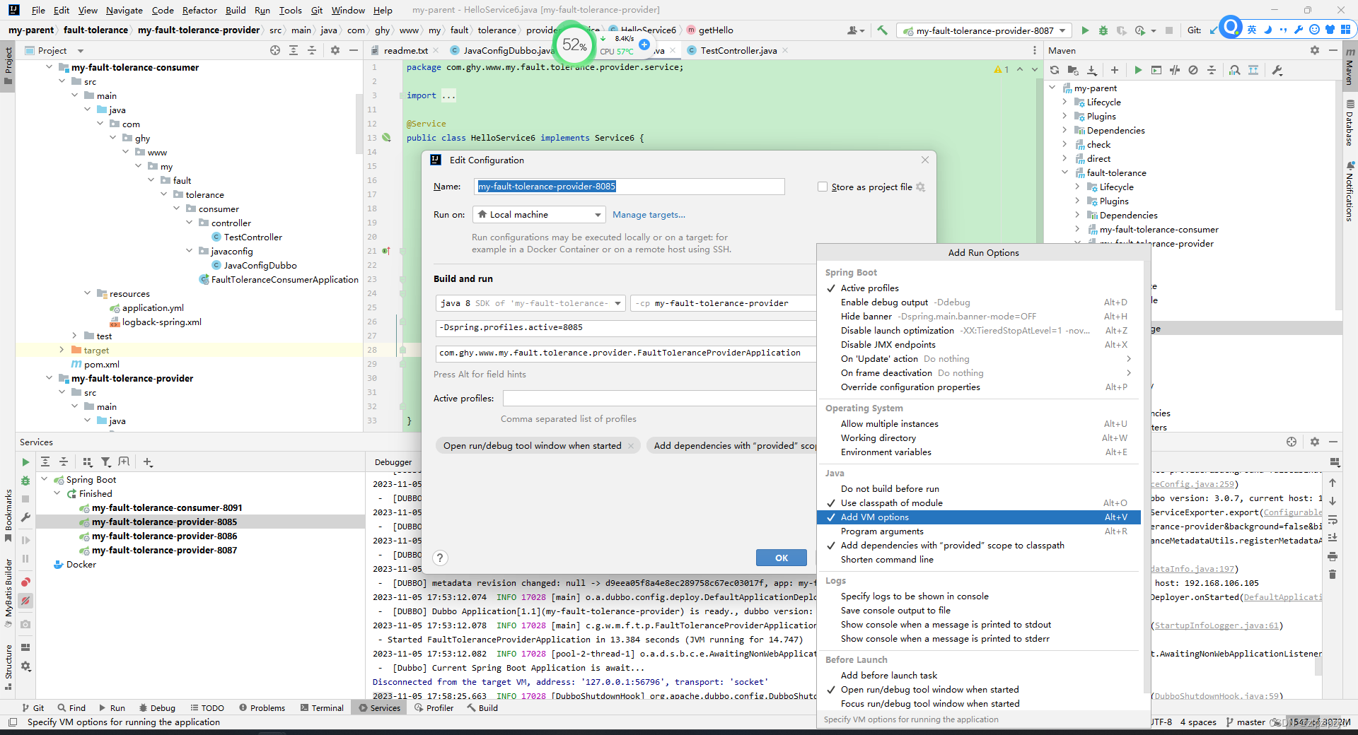Viewport: 1358px width, 735px height.
Task: Confirm the configuration with the OK button
Action: tap(781, 558)
